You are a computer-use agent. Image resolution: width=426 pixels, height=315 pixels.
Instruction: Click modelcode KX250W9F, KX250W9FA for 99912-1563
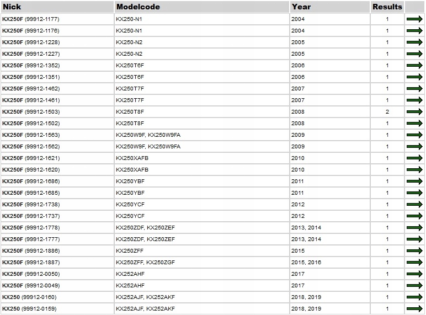[x=148, y=135]
